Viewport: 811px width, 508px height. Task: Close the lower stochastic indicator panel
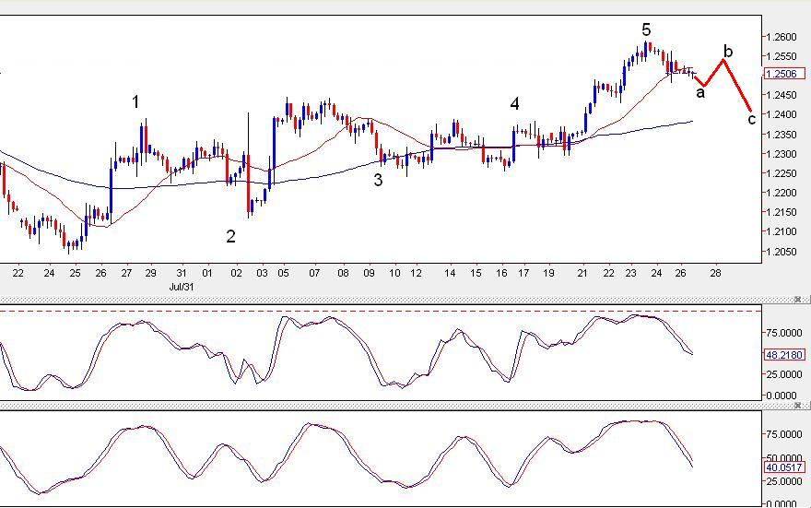click(797, 406)
